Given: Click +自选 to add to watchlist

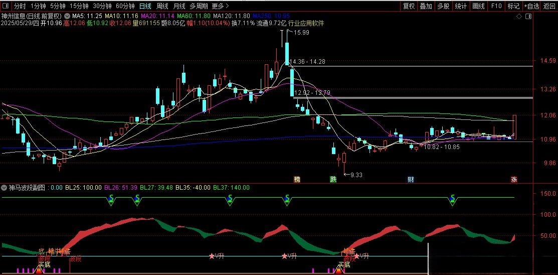Looking at the screenshot, I should pyautogui.click(x=531, y=7).
